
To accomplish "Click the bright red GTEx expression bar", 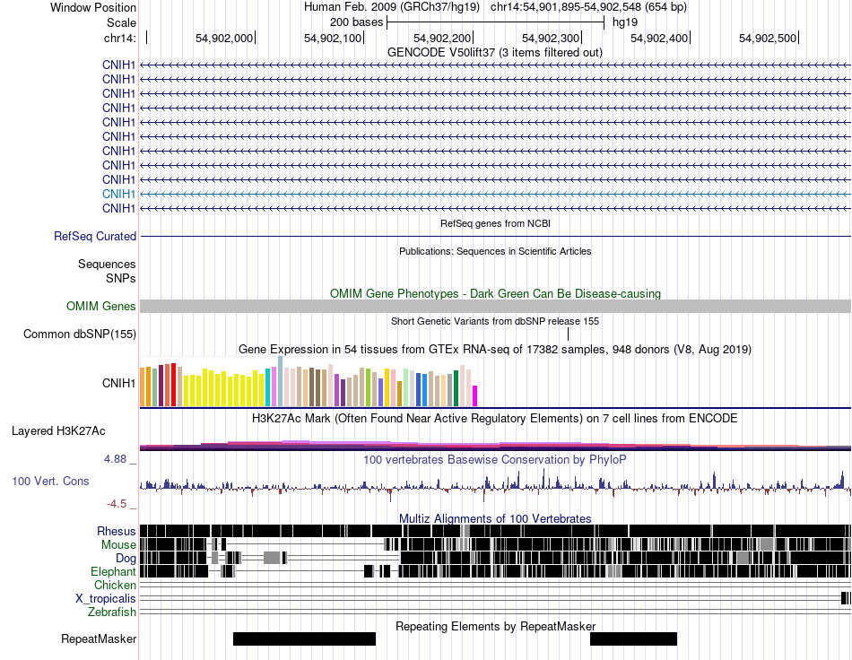I will click(x=173, y=385).
